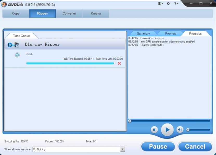Open the Summary tab
216x155 pixels.
tap(143, 33)
